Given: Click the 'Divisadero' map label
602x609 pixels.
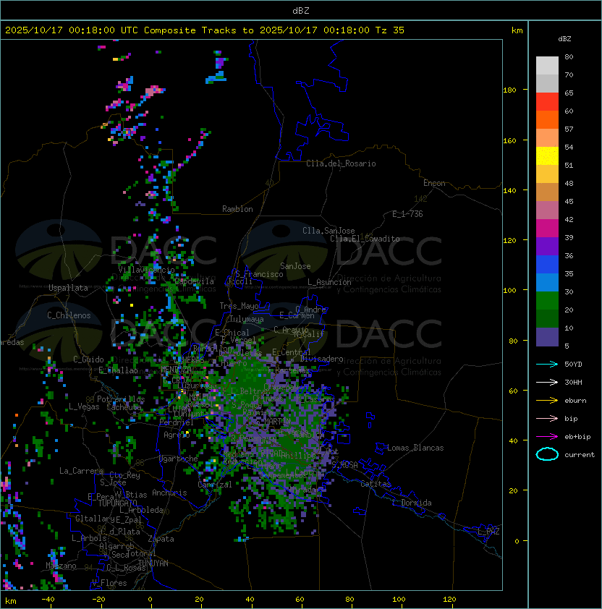Looking at the screenshot, I should (321, 359).
